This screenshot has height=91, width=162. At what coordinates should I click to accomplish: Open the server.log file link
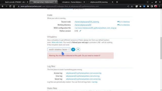(x=83, y=79)
